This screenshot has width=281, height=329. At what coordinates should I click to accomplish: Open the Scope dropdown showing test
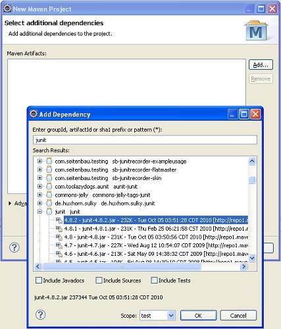171,316
